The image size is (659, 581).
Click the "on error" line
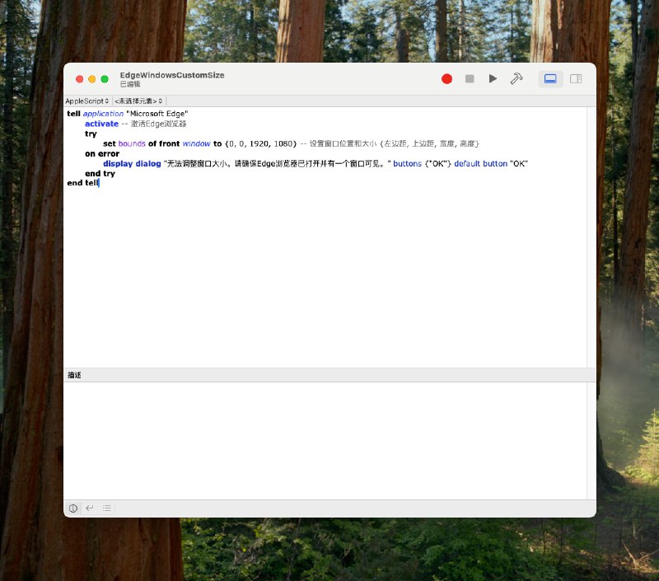102,154
